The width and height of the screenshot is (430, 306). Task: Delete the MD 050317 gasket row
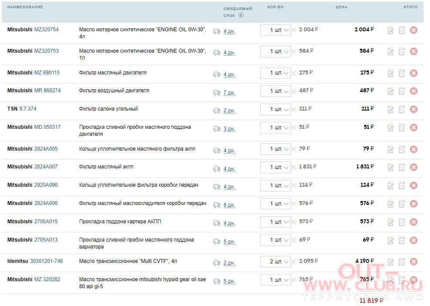click(x=413, y=128)
